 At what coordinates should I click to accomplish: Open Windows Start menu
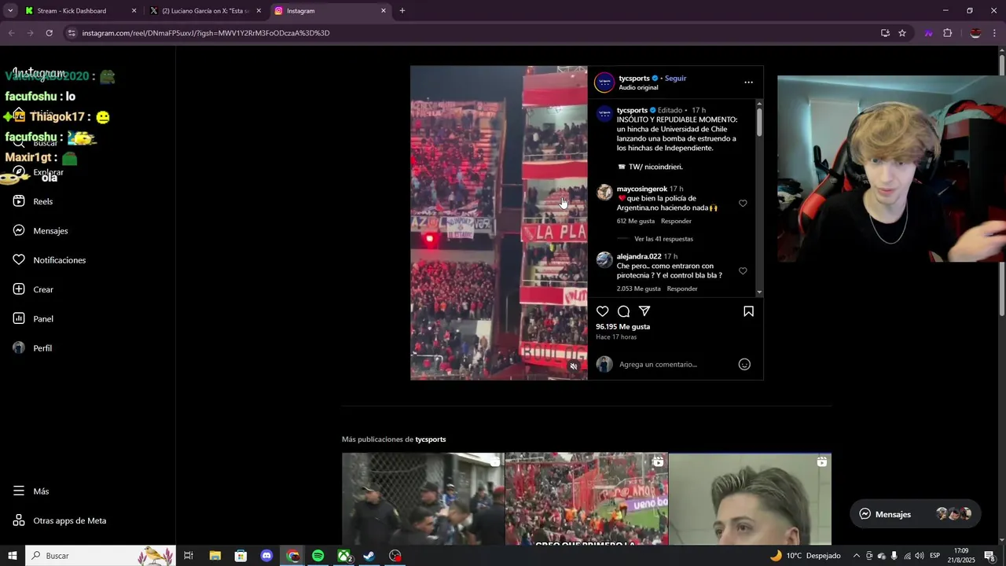pos(12,556)
